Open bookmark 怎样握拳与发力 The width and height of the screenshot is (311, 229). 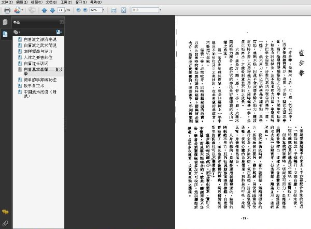coord(38,51)
